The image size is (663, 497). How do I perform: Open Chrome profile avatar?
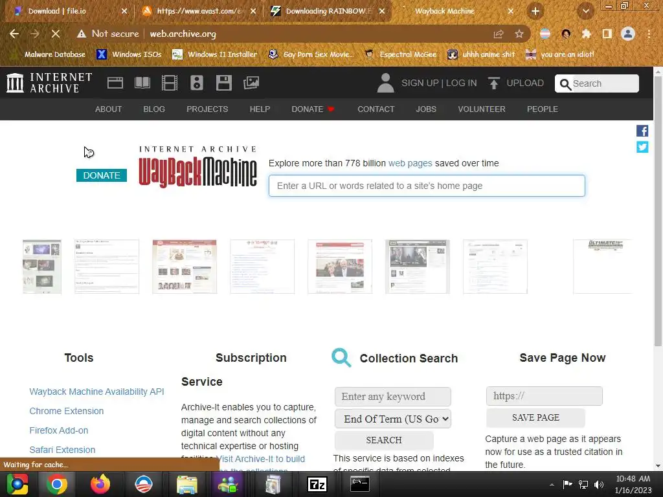628,34
